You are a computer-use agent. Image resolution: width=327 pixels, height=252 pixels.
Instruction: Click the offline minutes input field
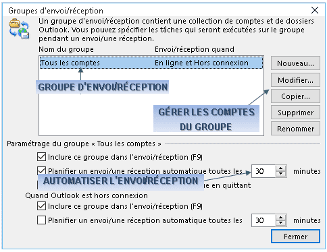pyautogui.click(x=263, y=220)
